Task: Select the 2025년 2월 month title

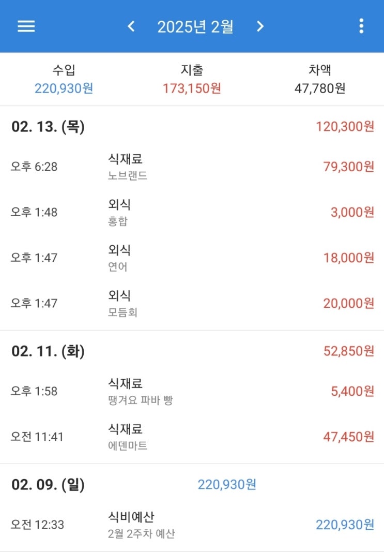Action: [195, 27]
